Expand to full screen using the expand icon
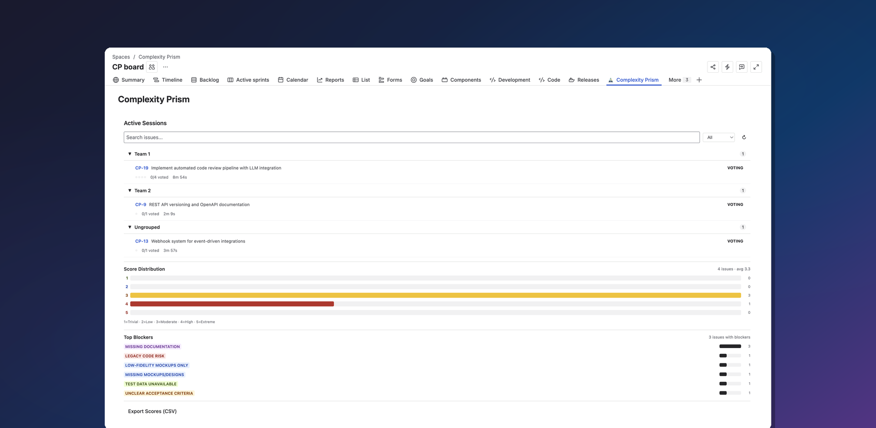876x428 pixels. click(x=756, y=67)
